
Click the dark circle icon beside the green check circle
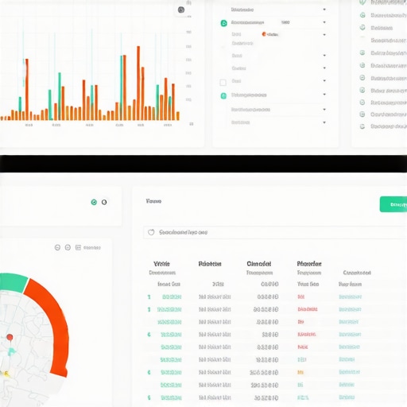[104, 202]
